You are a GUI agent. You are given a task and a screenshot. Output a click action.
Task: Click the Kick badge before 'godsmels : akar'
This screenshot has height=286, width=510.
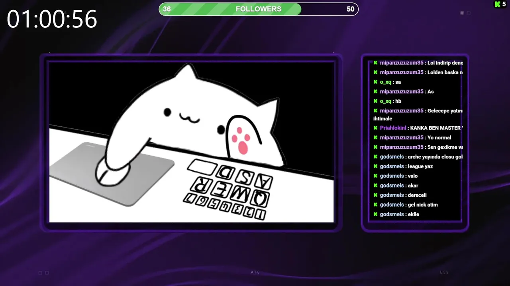pos(375,185)
